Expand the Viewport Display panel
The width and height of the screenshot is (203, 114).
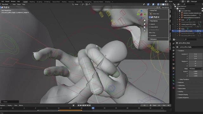click(x=183, y=95)
